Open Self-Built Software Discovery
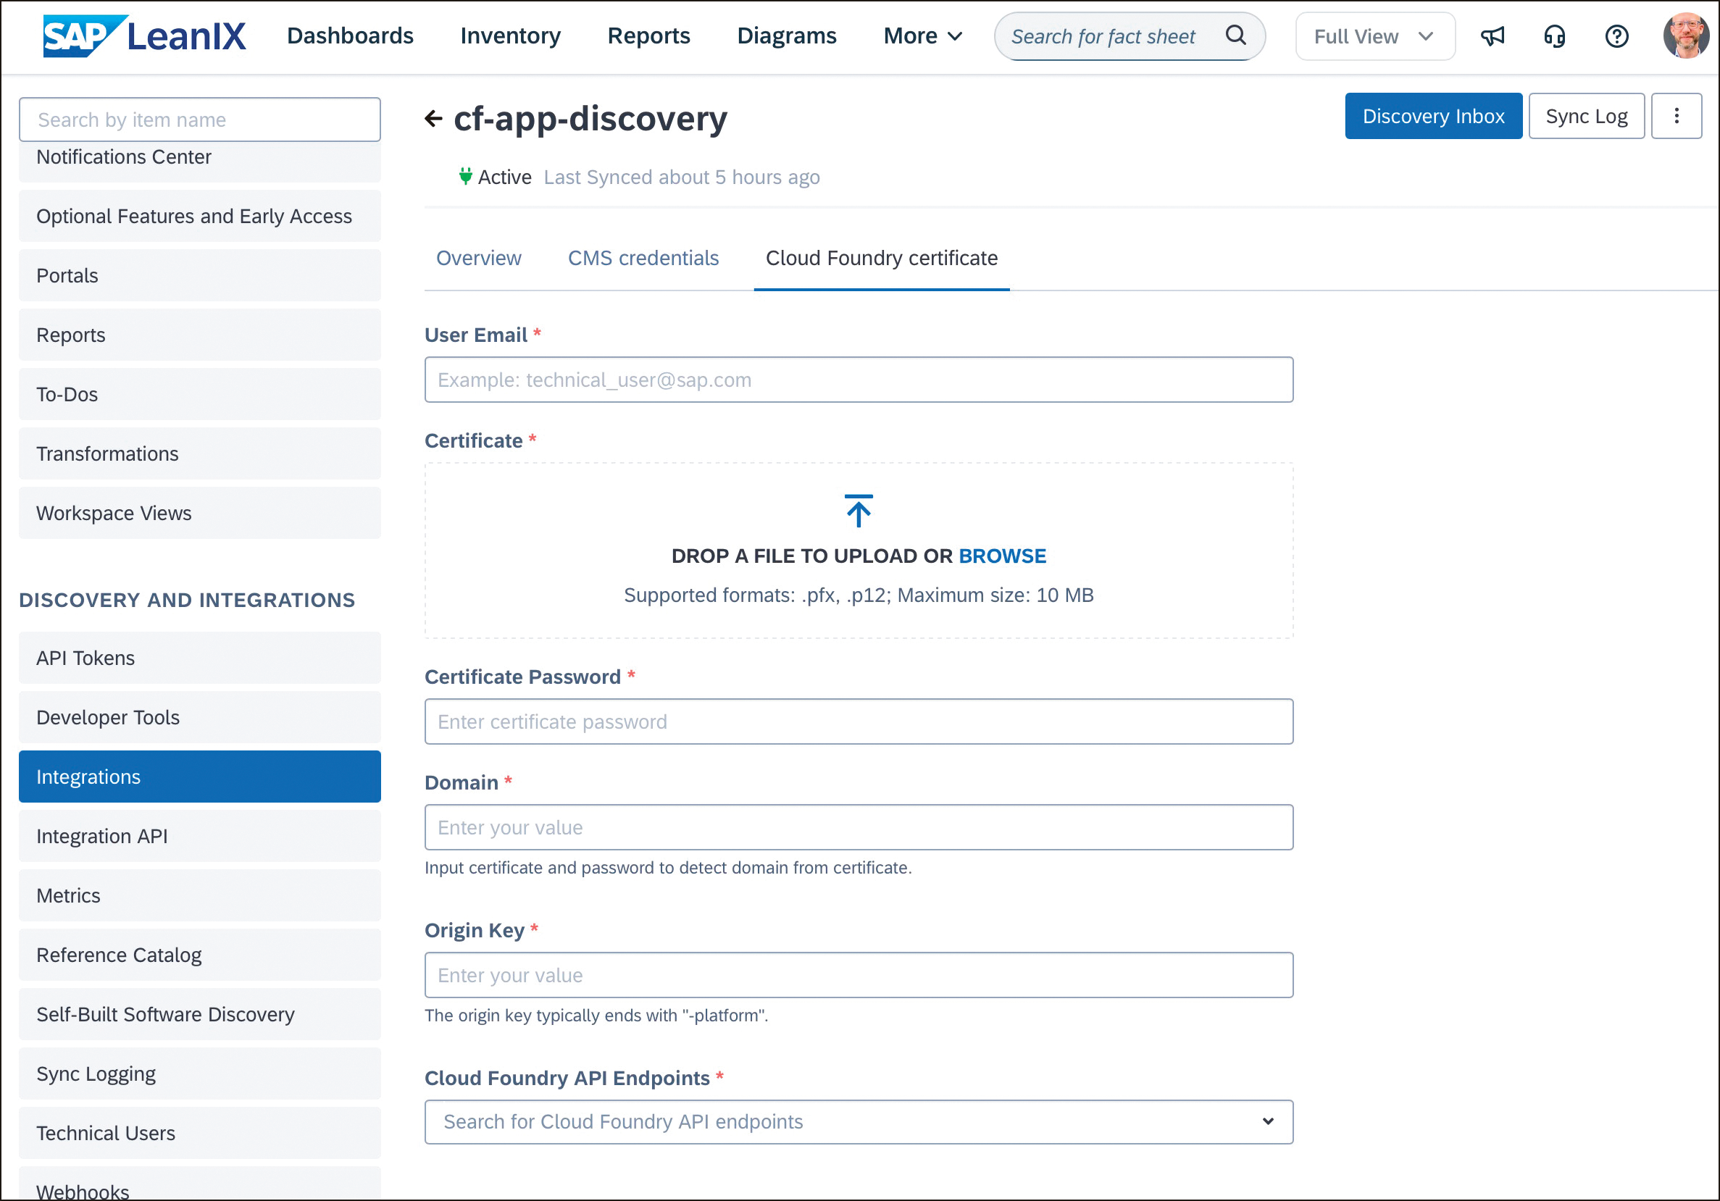The image size is (1720, 1201). point(199,1015)
